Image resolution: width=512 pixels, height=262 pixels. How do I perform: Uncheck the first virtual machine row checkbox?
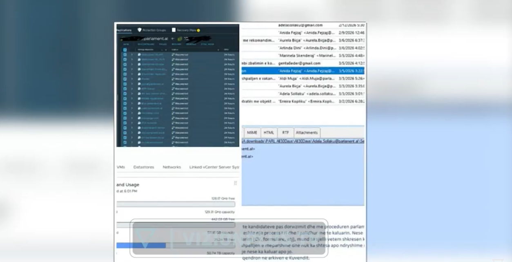tap(125, 54)
